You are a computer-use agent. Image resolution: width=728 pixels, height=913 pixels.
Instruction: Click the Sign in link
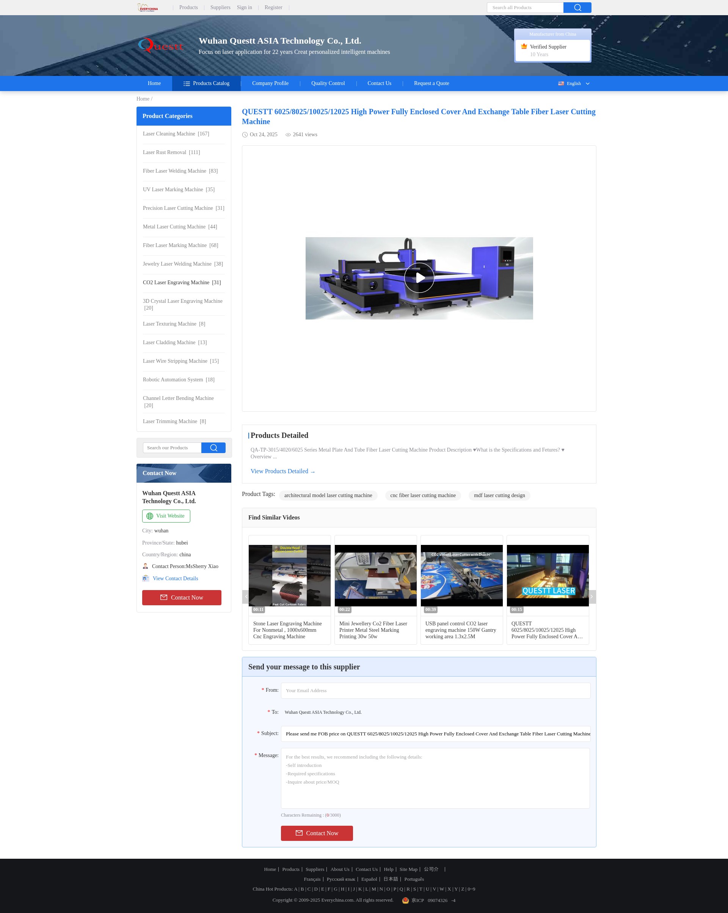(244, 8)
